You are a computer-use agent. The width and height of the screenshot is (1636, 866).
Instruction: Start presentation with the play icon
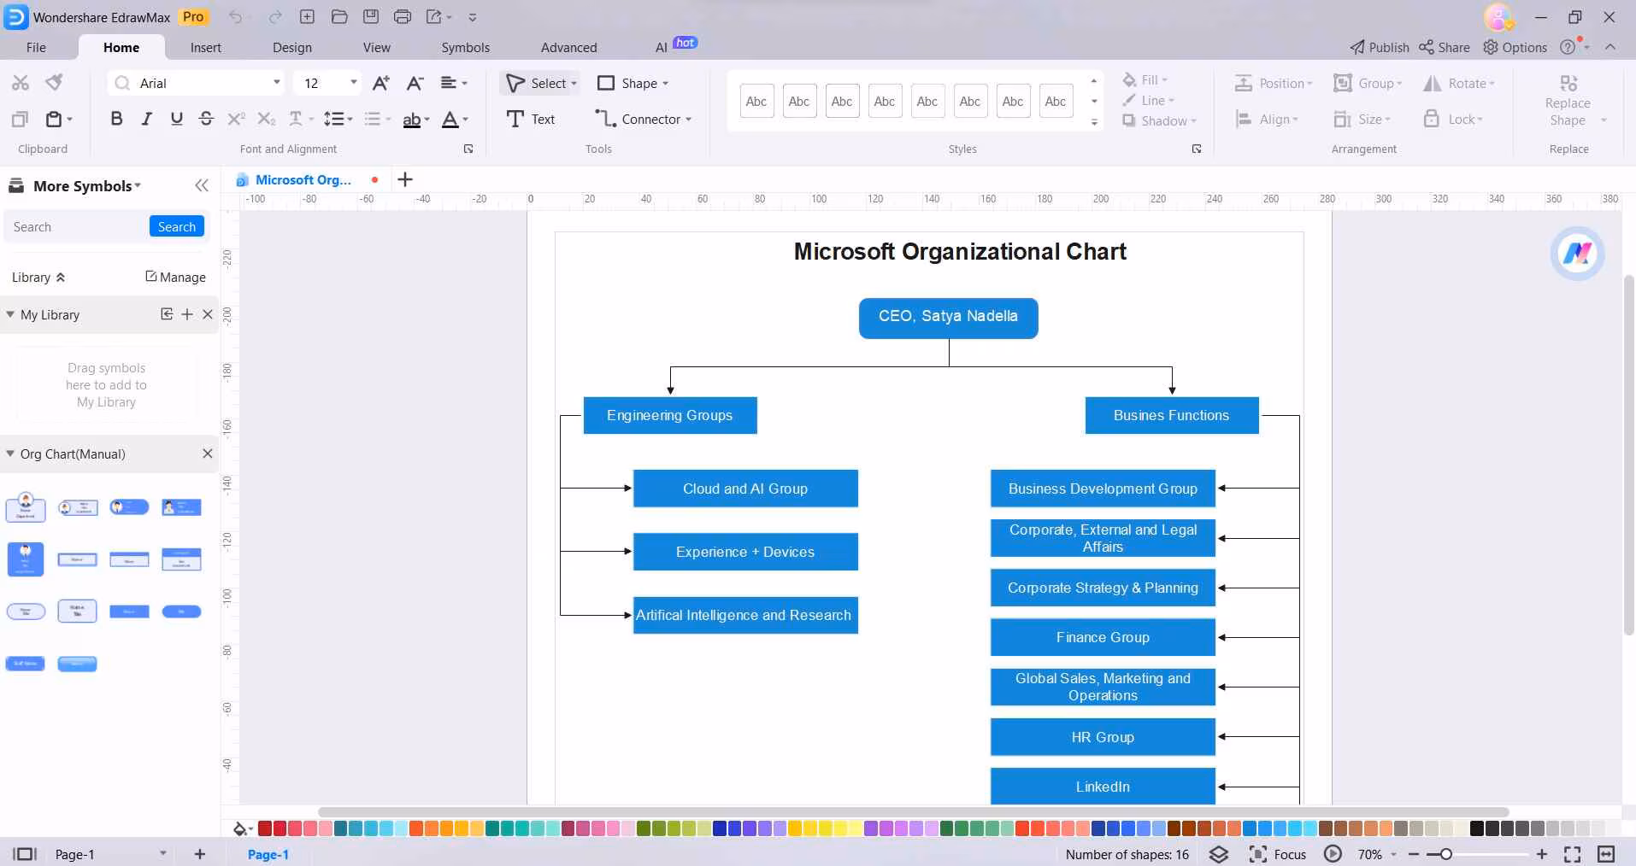[x=1333, y=854]
